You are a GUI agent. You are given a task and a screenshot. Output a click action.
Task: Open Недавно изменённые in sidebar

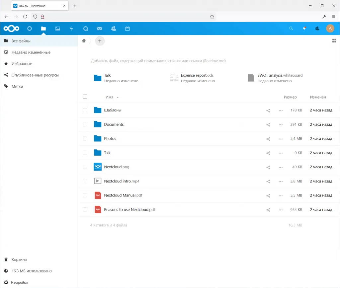click(39, 52)
